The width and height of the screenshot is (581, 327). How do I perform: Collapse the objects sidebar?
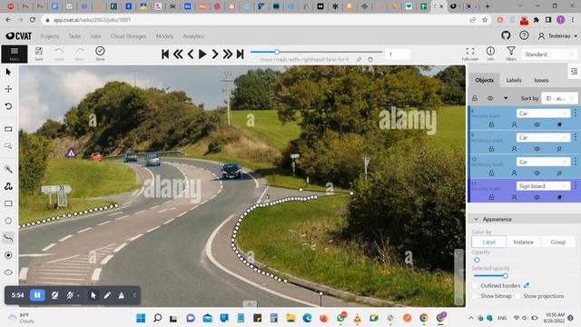[574, 72]
